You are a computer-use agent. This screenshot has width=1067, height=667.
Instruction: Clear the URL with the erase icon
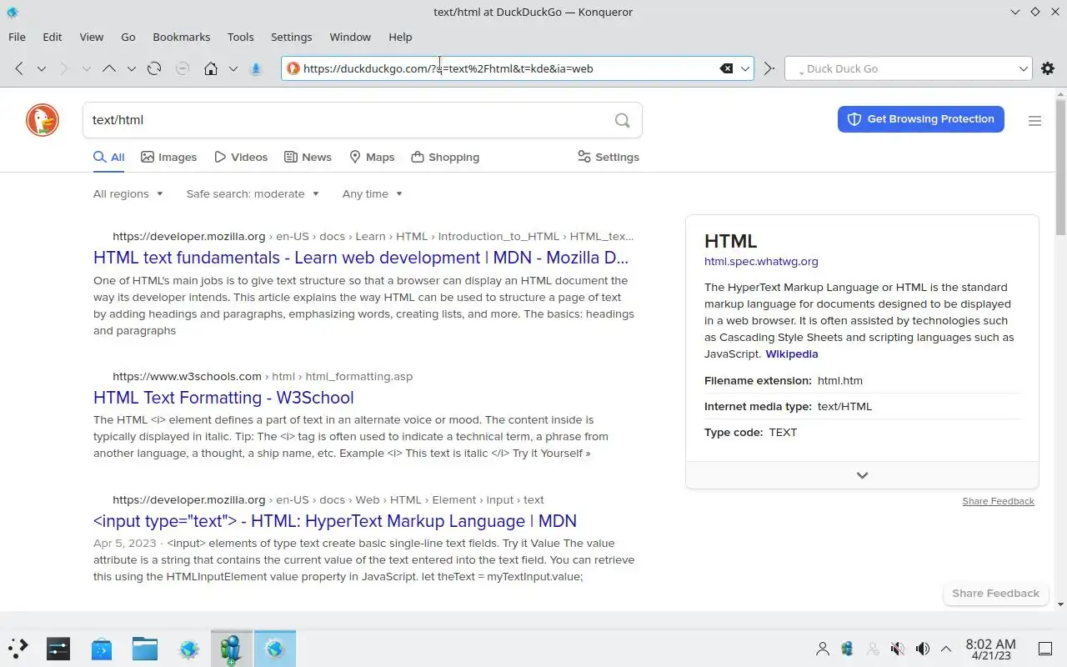tap(726, 68)
